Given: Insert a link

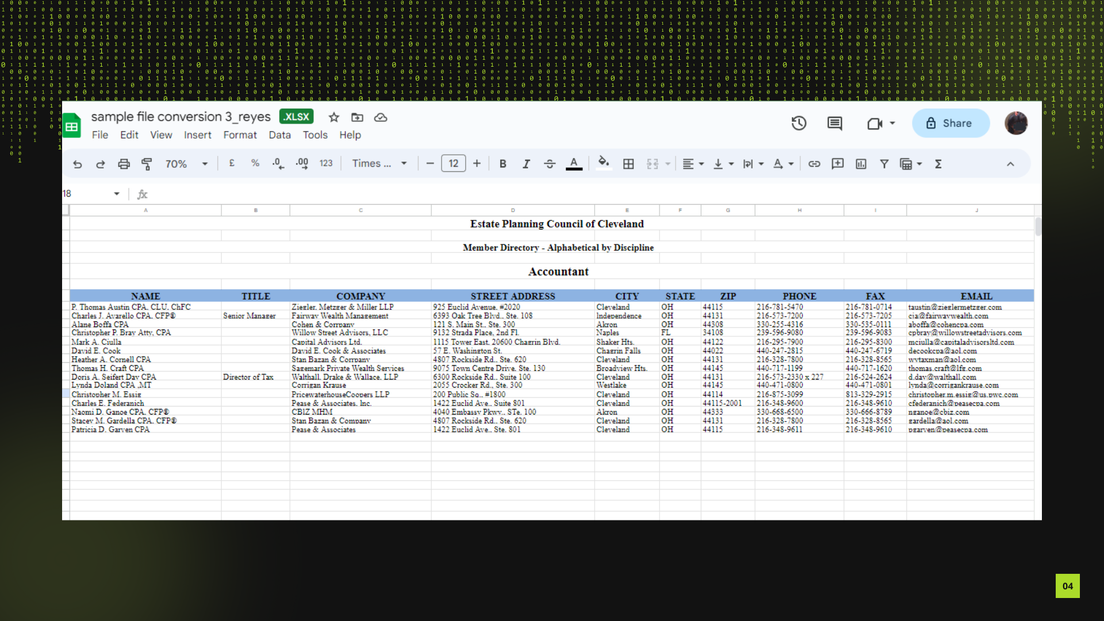Looking at the screenshot, I should (814, 164).
